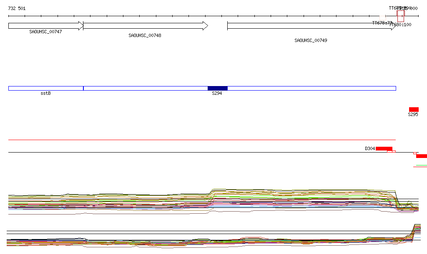The width and height of the screenshot is (427, 254).
Task: Click the sstB transcript segment box
Action: coord(46,88)
